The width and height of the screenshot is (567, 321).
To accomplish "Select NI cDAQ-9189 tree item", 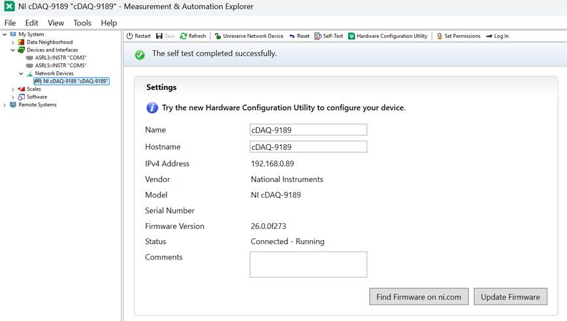I will click(71, 82).
